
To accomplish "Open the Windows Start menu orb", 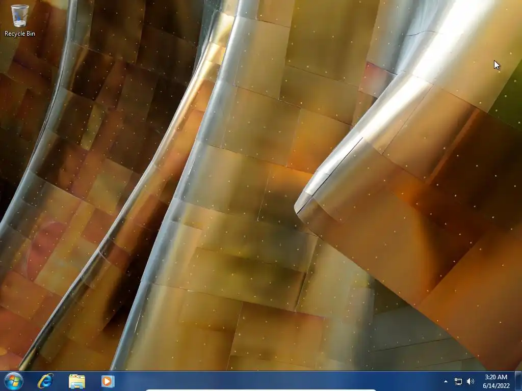I will tap(14, 381).
